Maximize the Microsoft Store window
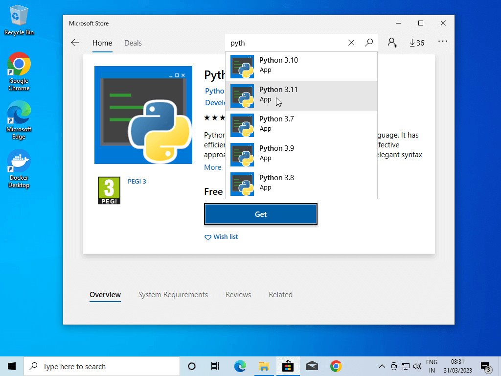The image size is (501, 376). click(421, 23)
